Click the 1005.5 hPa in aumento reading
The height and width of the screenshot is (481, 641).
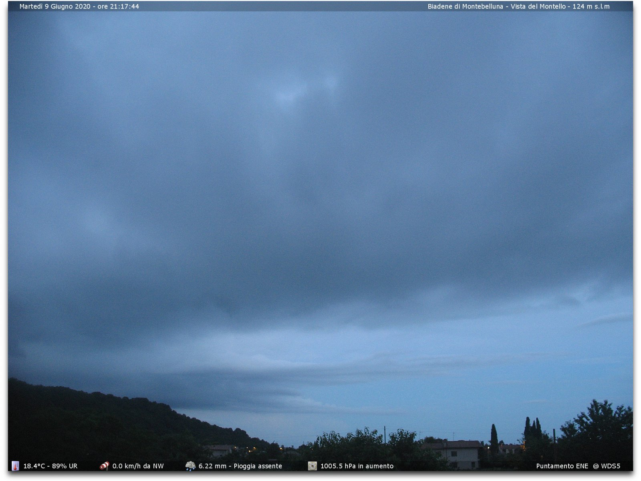[357, 466]
